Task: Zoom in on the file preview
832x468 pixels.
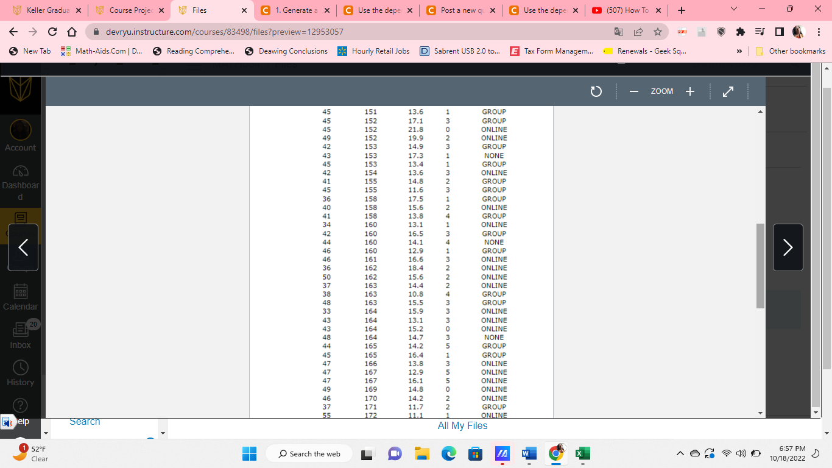Action: [689, 91]
